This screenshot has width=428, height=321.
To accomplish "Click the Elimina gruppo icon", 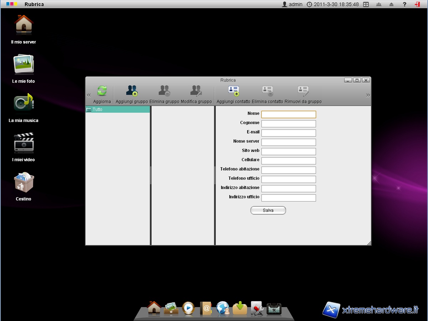I will pyautogui.click(x=164, y=91).
